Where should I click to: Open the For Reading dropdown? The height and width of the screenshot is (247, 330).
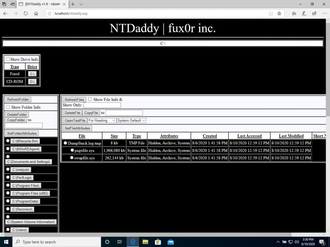101,120
